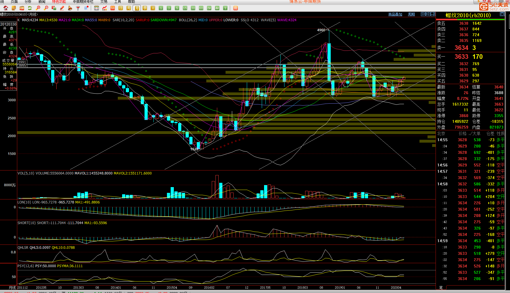Switch to 4hr chart period
Image resolution: width=510 pixels, height=293 pixels.
[217, 8]
